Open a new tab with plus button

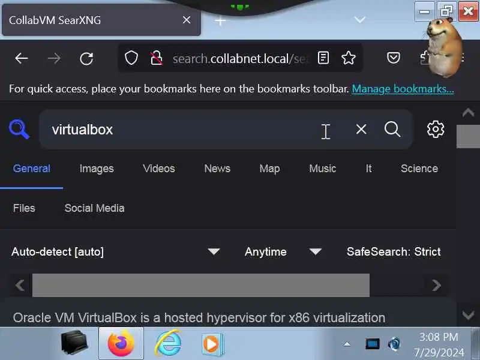tap(220, 21)
